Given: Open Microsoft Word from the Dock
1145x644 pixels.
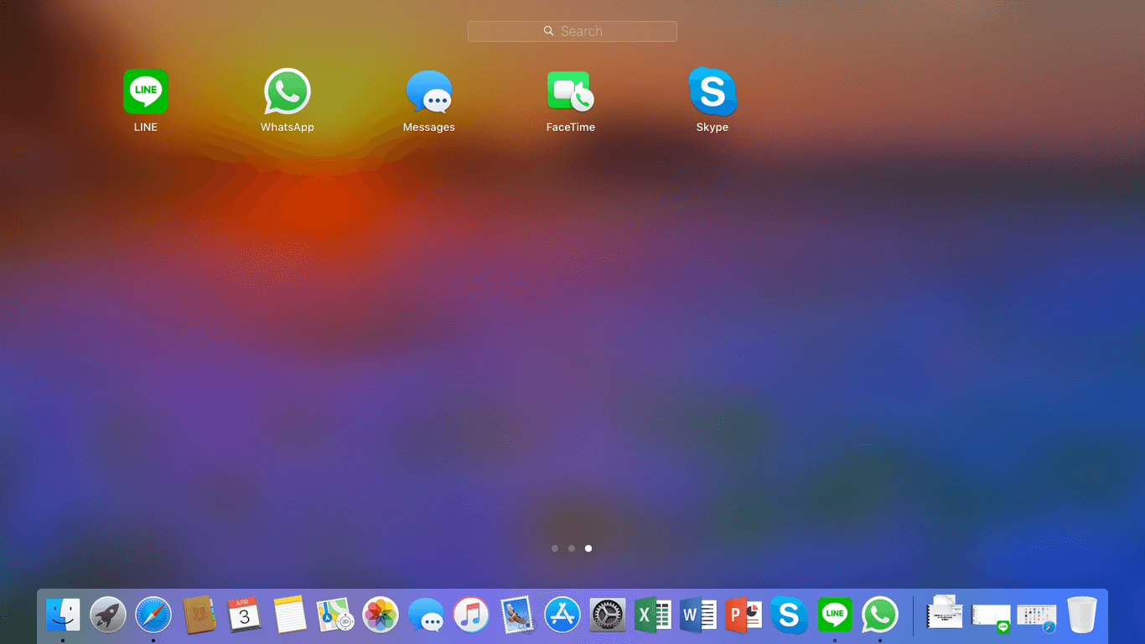Looking at the screenshot, I should pos(698,615).
